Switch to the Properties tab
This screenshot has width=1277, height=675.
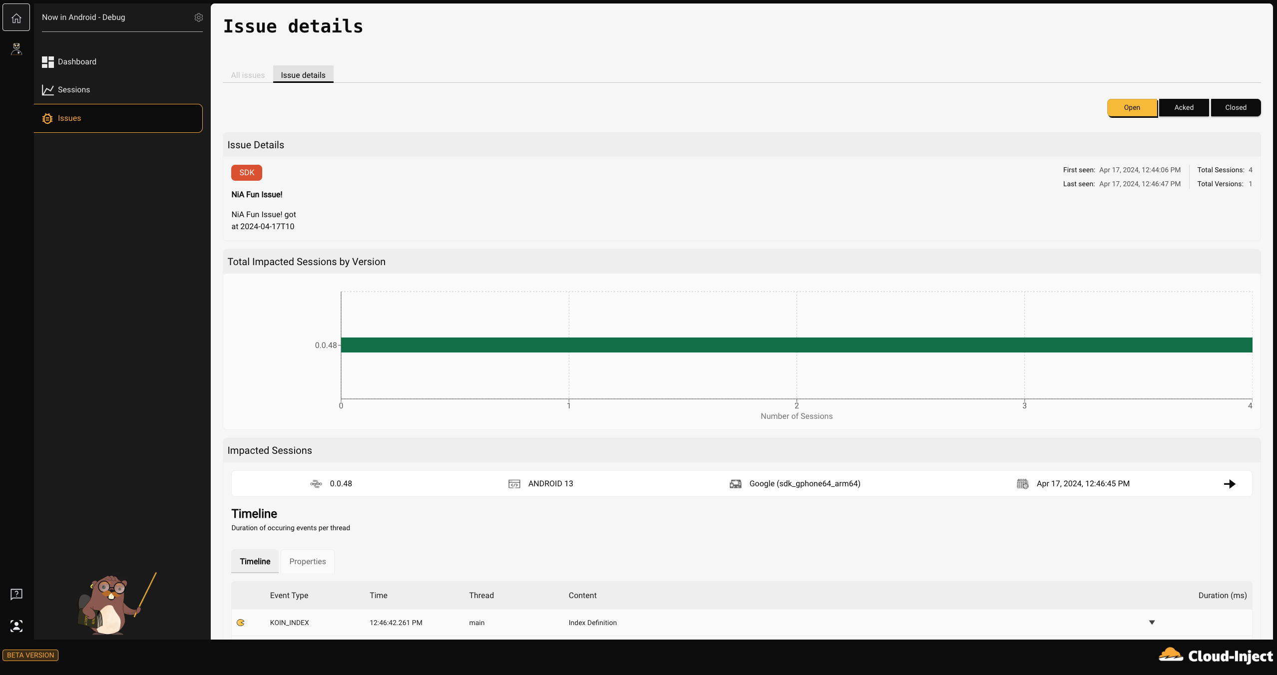coord(307,561)
